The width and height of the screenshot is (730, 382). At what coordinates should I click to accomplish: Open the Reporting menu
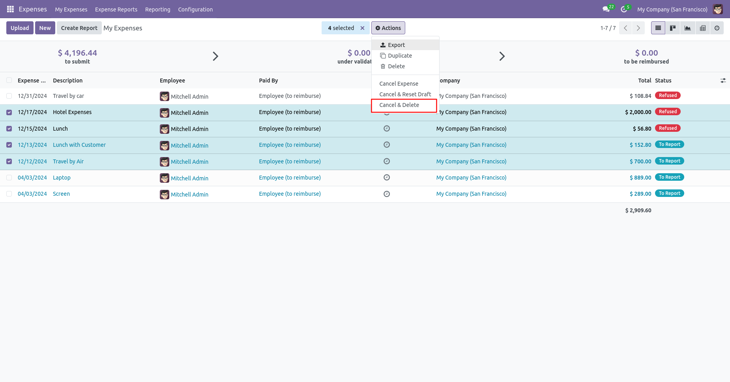[x=158, y=9]
